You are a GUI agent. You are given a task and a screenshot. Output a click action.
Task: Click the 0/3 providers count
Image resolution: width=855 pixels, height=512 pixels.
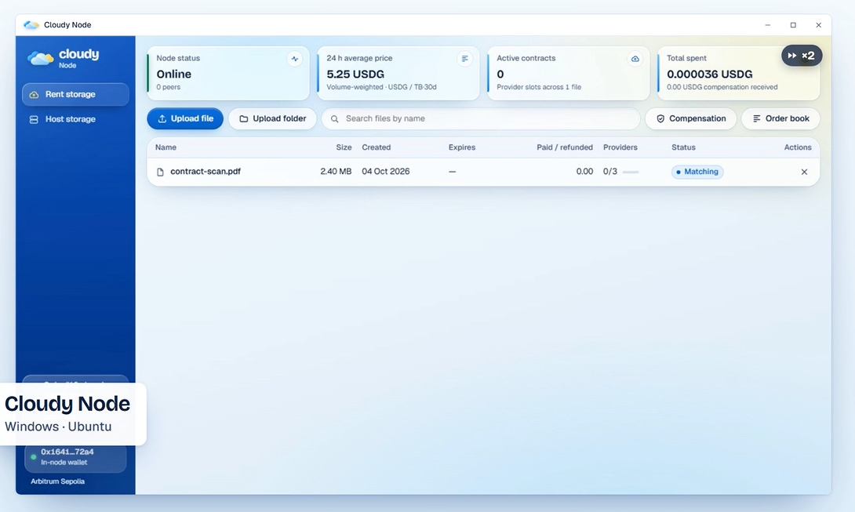coord(610,171)
